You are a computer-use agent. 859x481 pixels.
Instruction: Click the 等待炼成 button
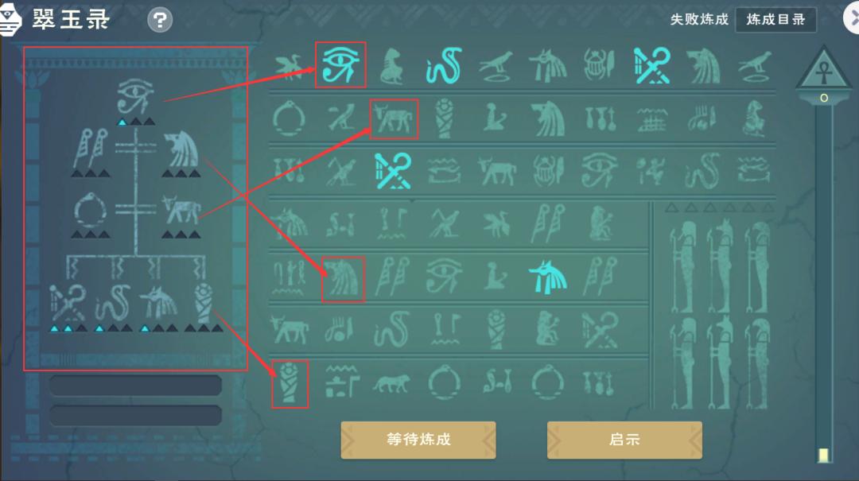(418, 440)
